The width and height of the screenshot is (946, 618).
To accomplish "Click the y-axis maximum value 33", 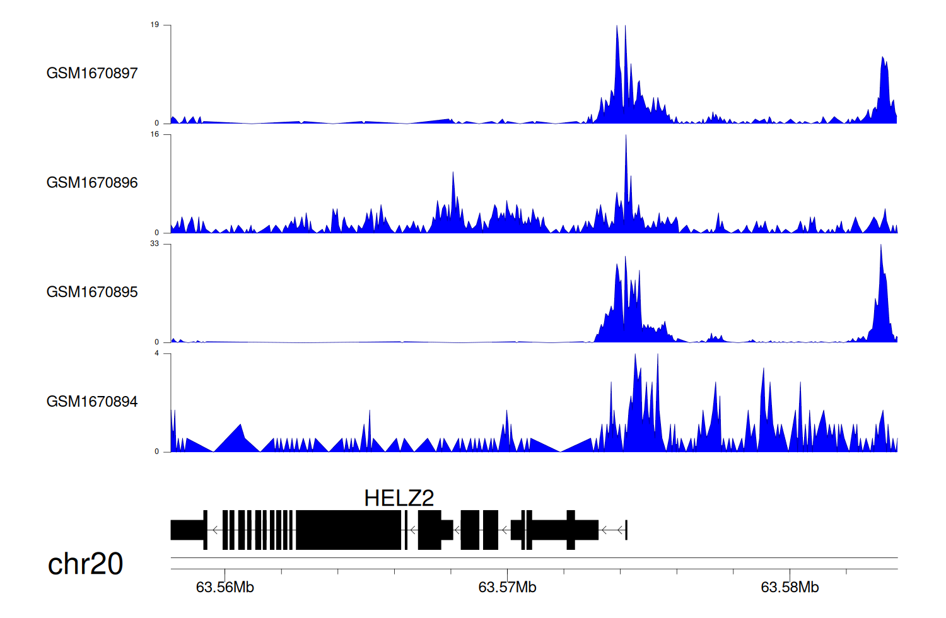I will coord(155,244).
